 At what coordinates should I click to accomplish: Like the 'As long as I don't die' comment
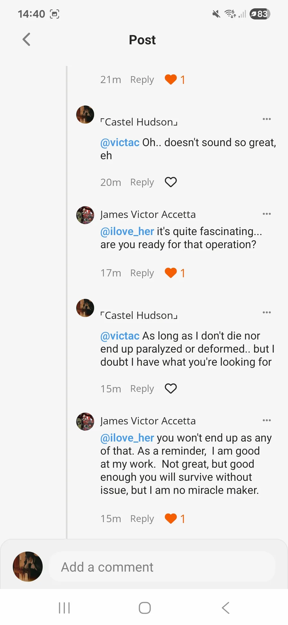click(x=171, y=388)
